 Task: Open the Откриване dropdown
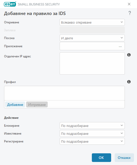pos(92,22)
